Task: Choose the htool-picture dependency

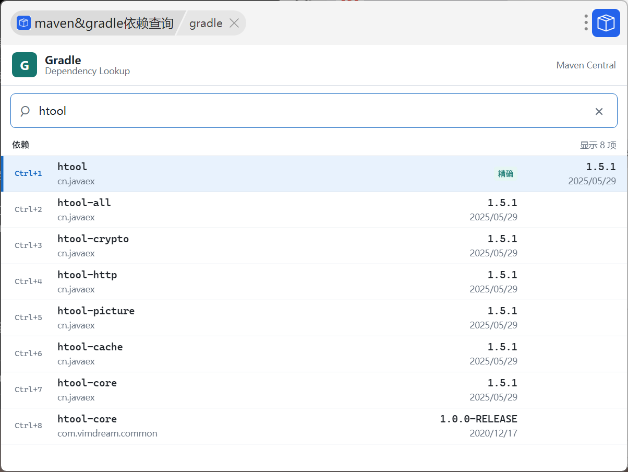Action: [x=314, y=318]
